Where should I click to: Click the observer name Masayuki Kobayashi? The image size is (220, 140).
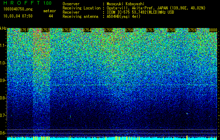[x=126, y=4]
